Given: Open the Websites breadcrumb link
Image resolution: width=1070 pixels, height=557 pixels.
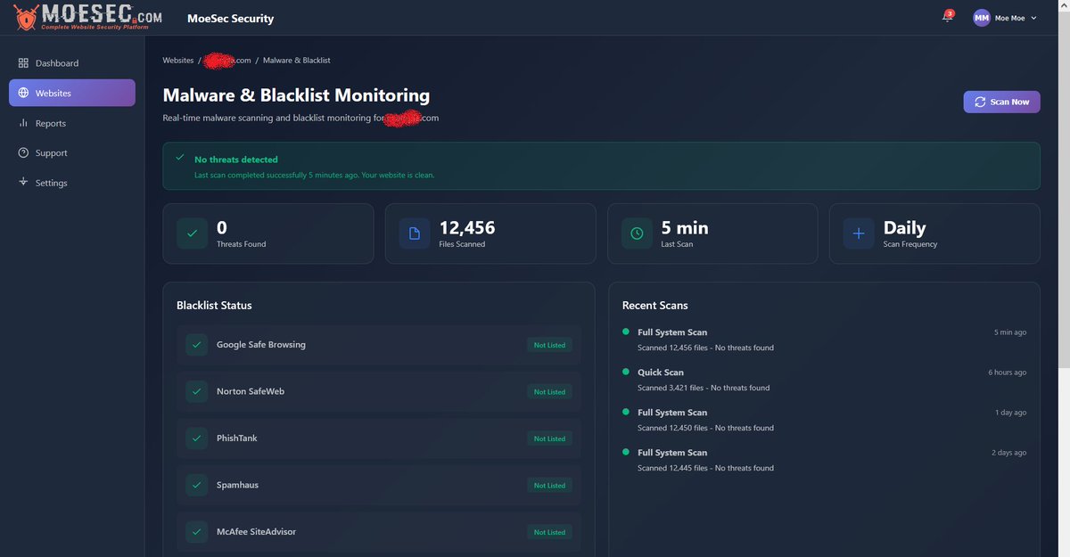Looking at the screenshot, I should [x=177, y=60].
